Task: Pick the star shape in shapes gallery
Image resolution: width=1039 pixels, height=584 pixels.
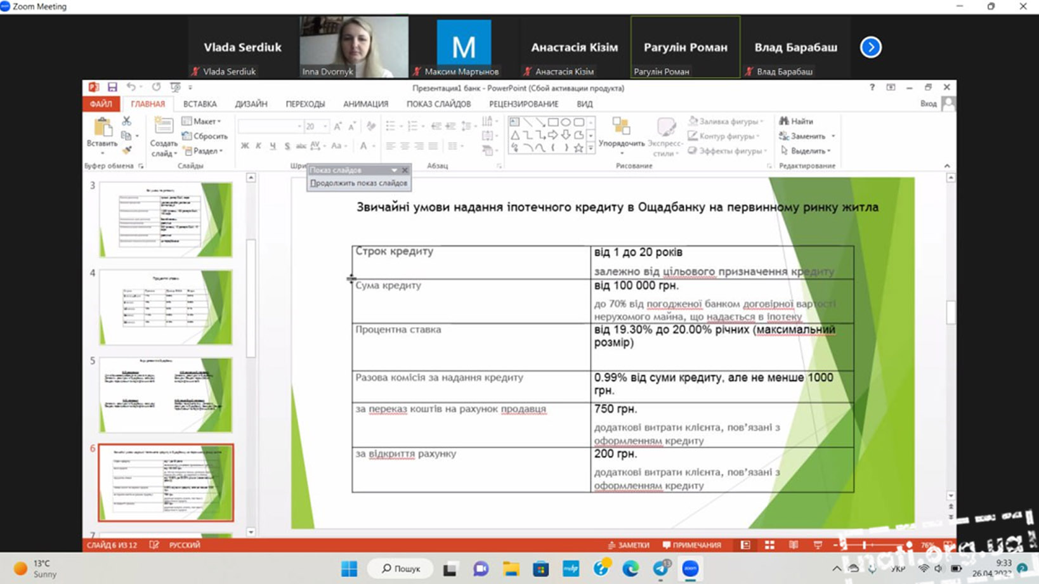Action: coord(578,148)
